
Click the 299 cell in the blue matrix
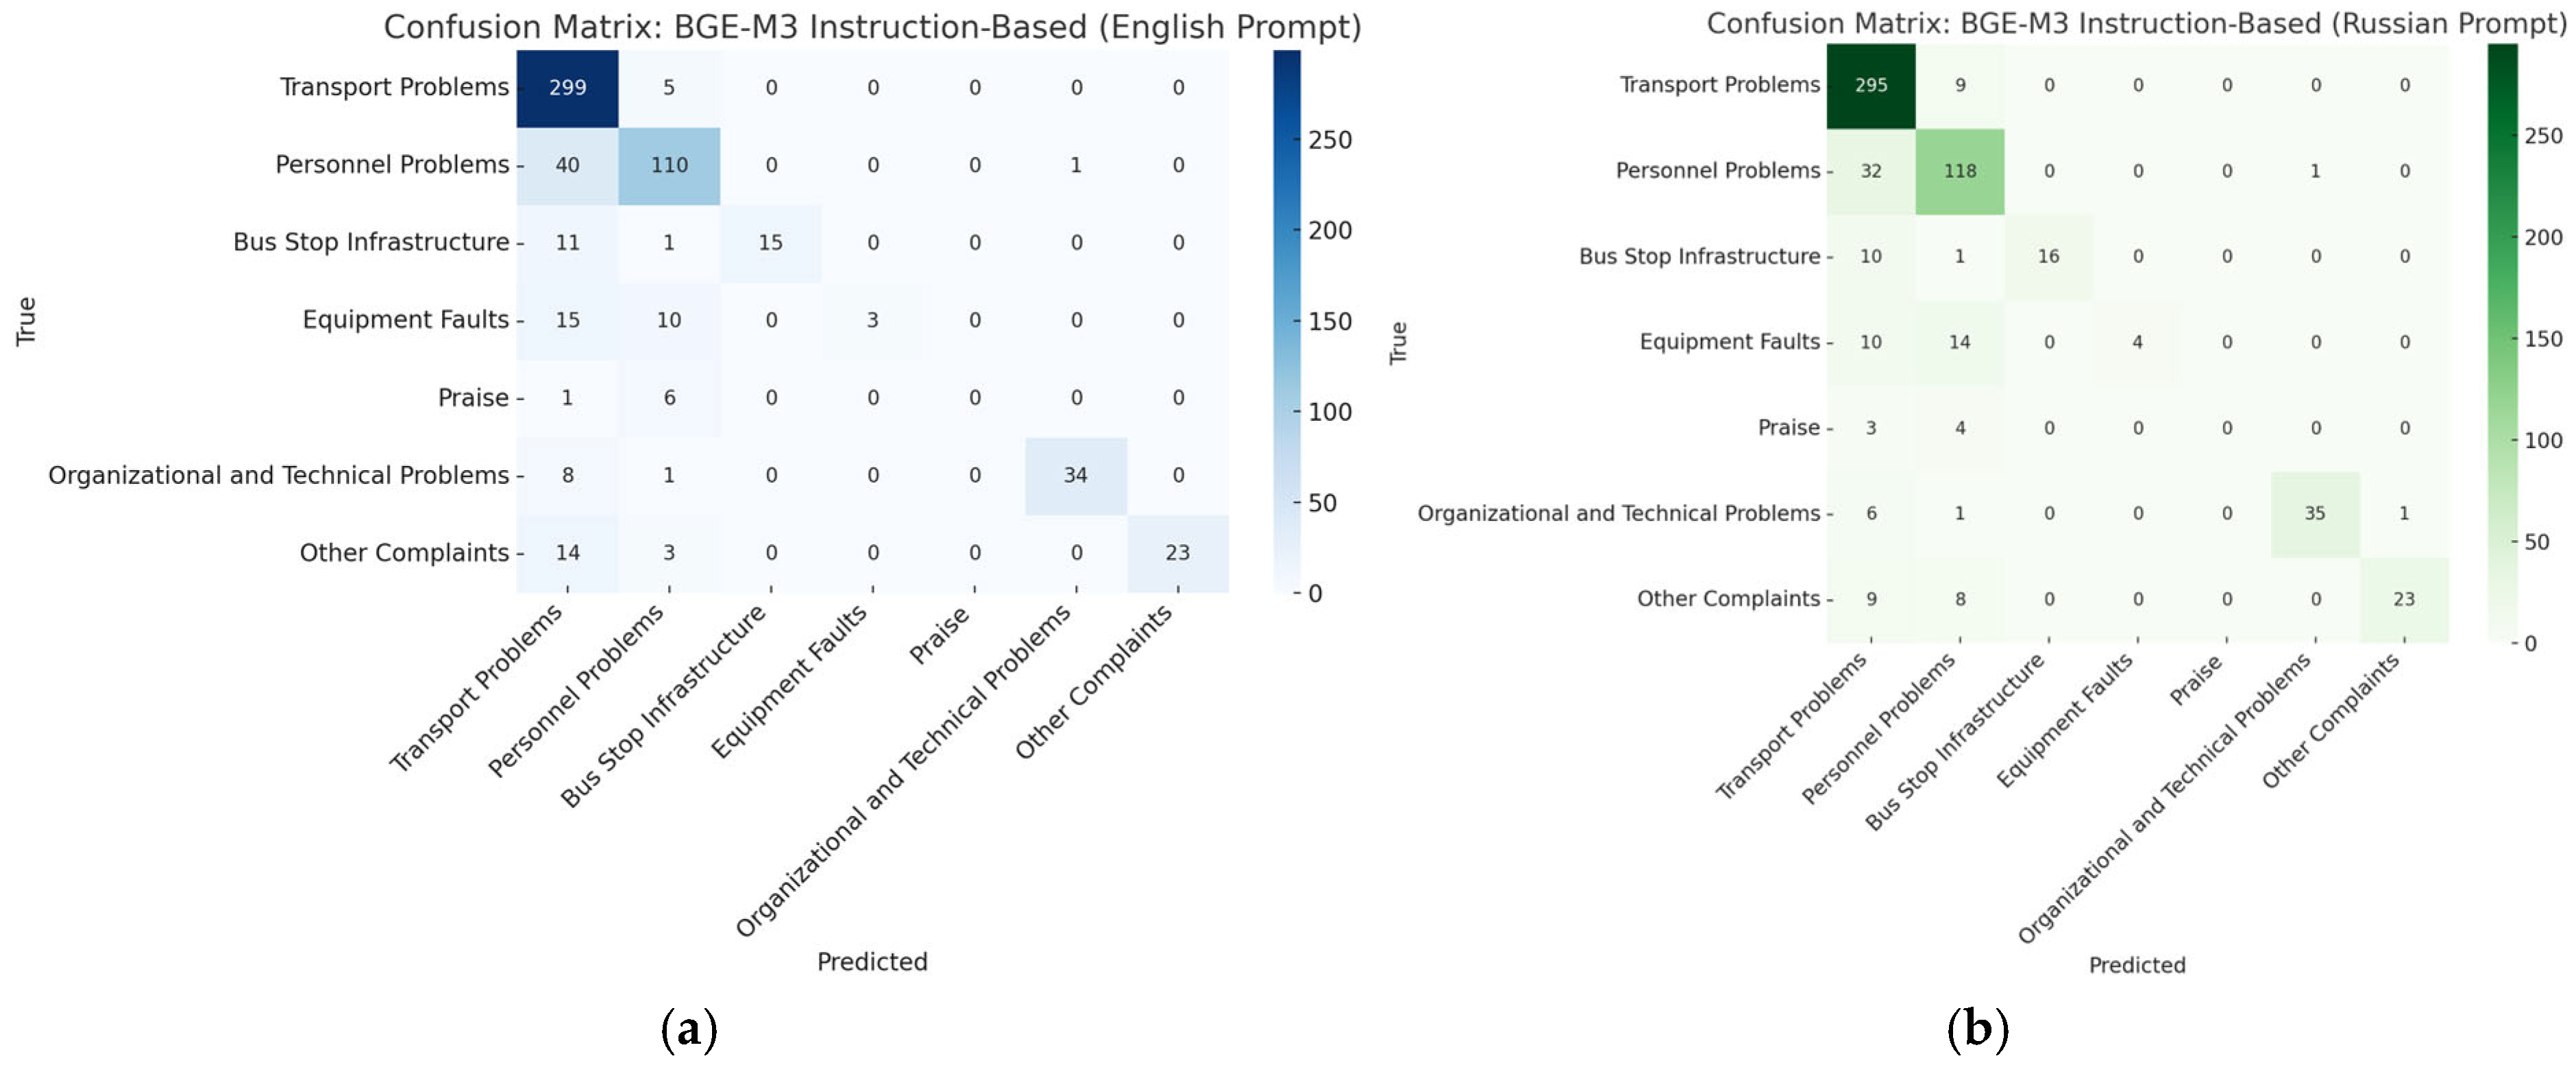pyautogui.click(x=567, y=88)
